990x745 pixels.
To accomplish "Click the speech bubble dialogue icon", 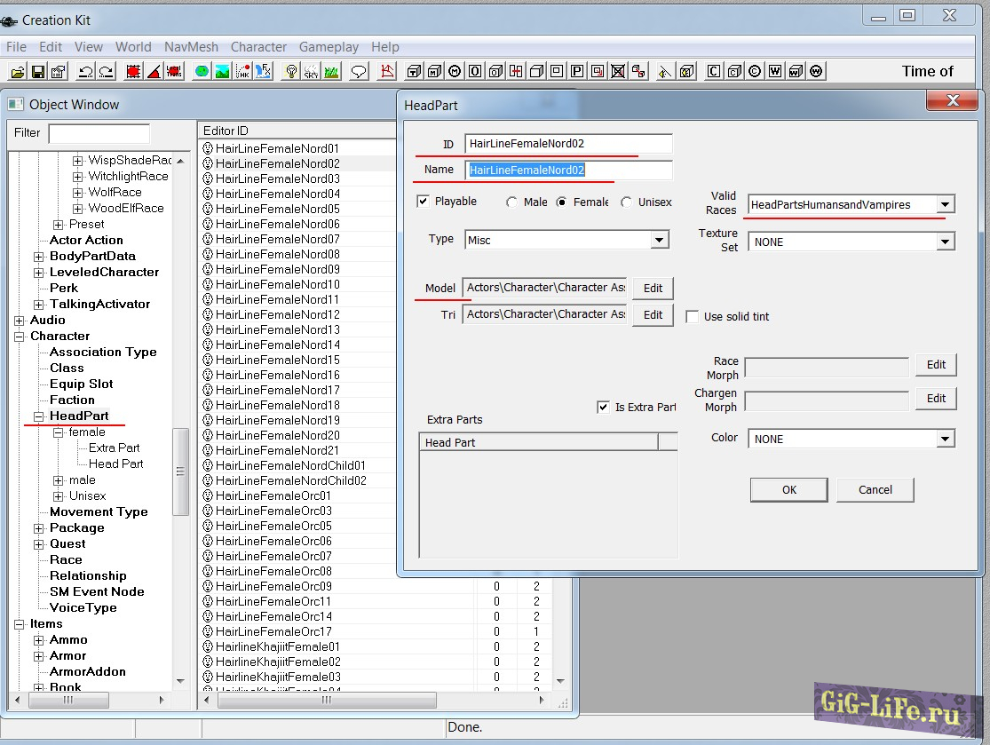I will [360, 72].
